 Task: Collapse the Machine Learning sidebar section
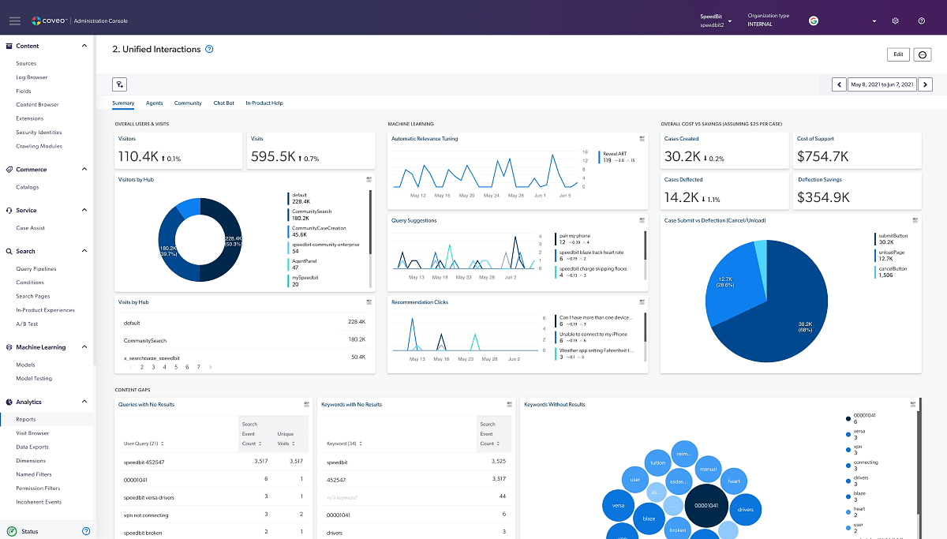point(84,347)
